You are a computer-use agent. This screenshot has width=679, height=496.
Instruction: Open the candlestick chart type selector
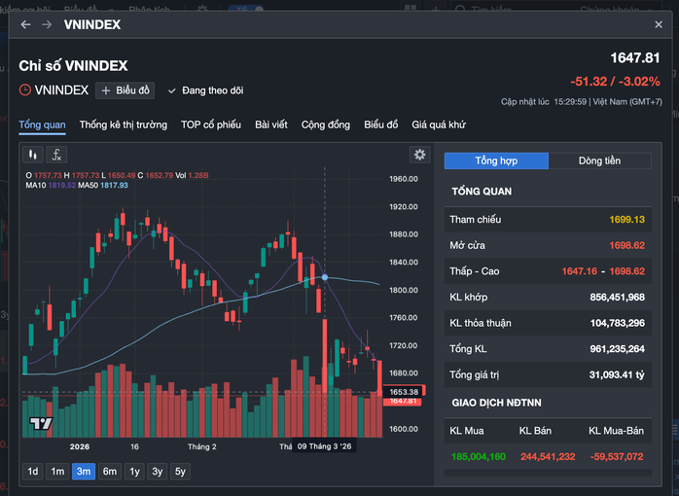point(33,155)
